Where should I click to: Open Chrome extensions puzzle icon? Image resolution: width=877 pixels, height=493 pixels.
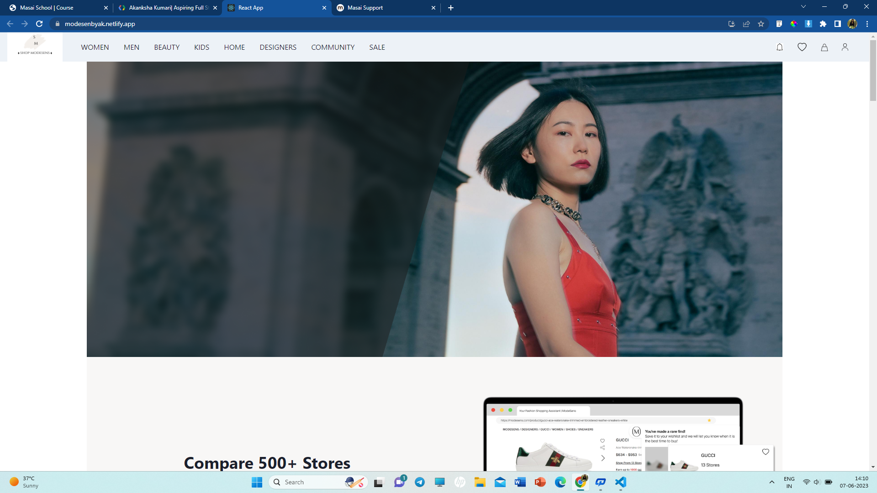click(823, 24)
